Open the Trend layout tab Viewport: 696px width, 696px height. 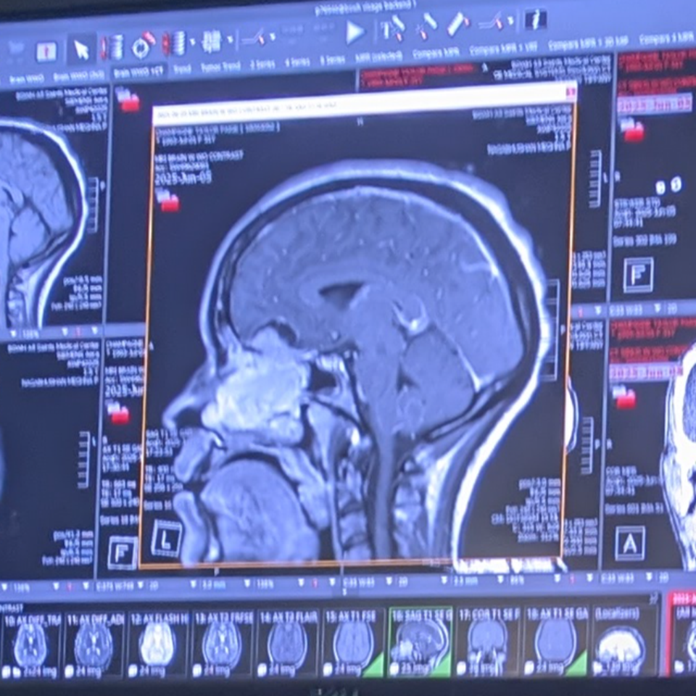pos(181,69)
